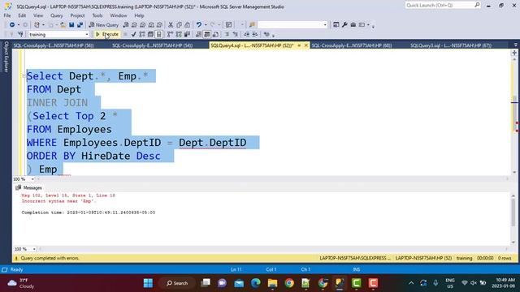Click the Analysis Services DMX Query icon
520x292 pixels.
[x=143, y=25]
